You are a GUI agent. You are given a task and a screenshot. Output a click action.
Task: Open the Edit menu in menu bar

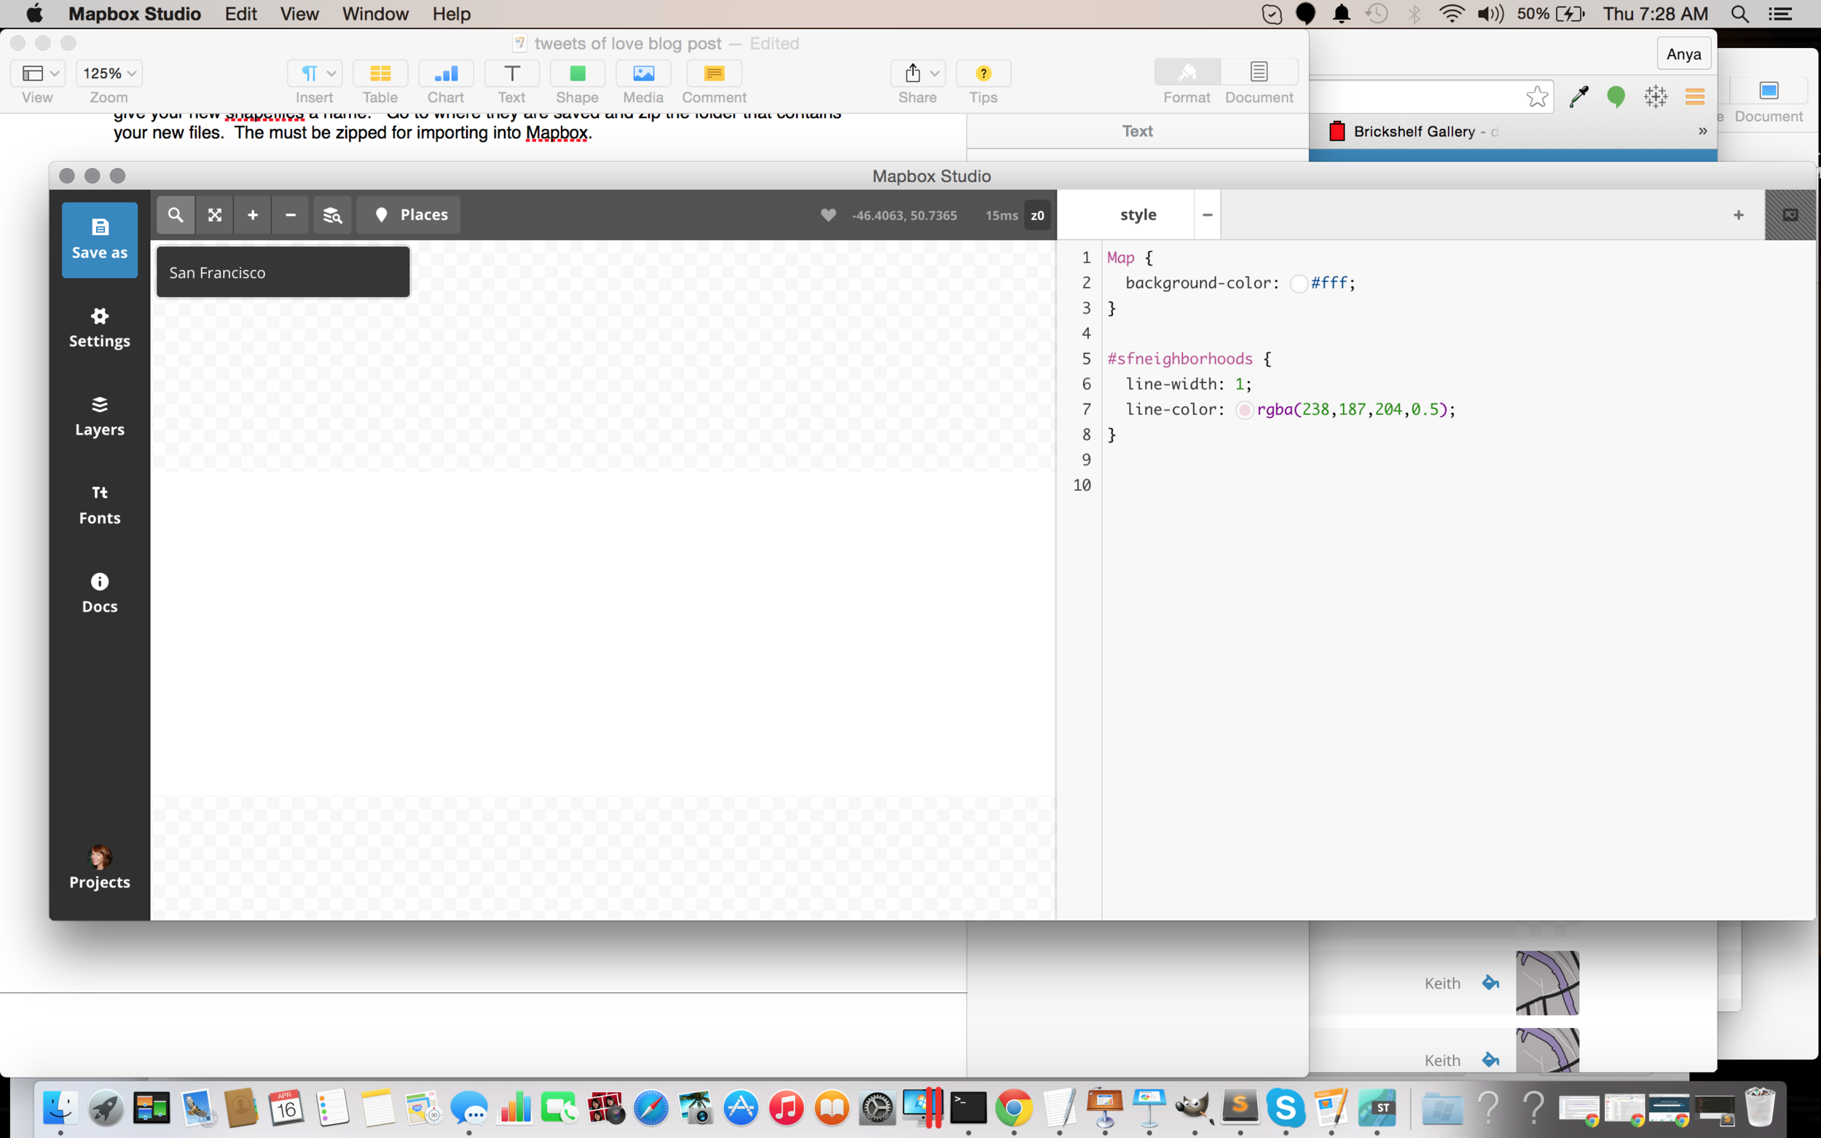click(x=241, y=14)
